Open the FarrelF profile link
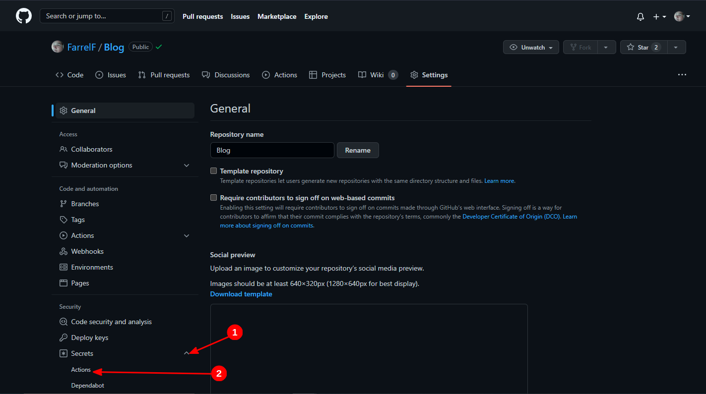Image resolution: width=706 pixels, height=394 pixels. click(82, 47)
